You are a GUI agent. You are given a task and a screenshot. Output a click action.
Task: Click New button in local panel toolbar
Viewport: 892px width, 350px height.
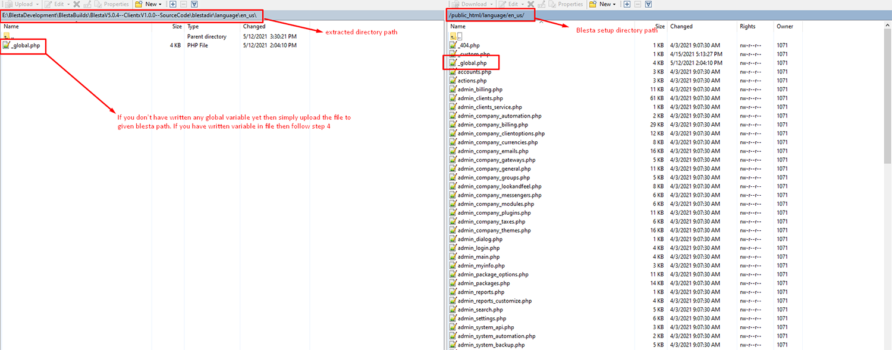click(146, 4)
